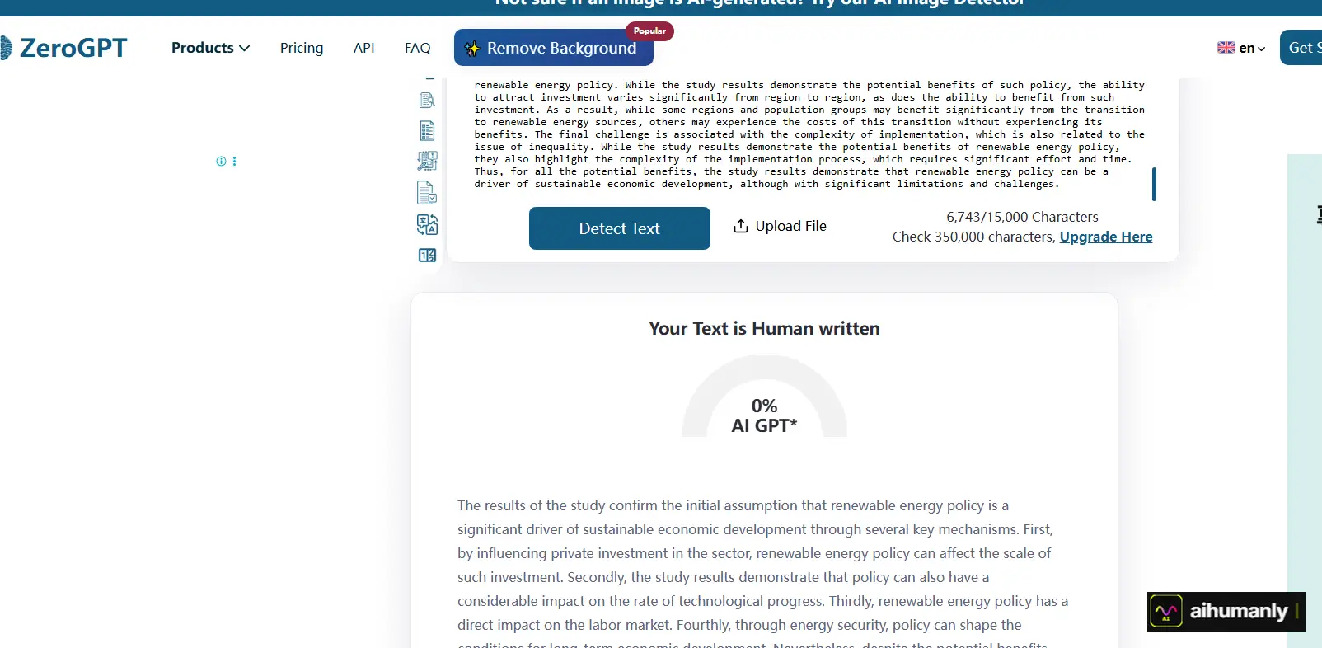1322x648 pixels.
Task: Follow the Upgrade Here link
Action: [1106, 237]
